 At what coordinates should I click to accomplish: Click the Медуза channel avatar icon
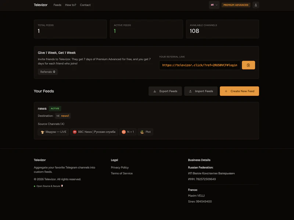[x=42, y=132]
